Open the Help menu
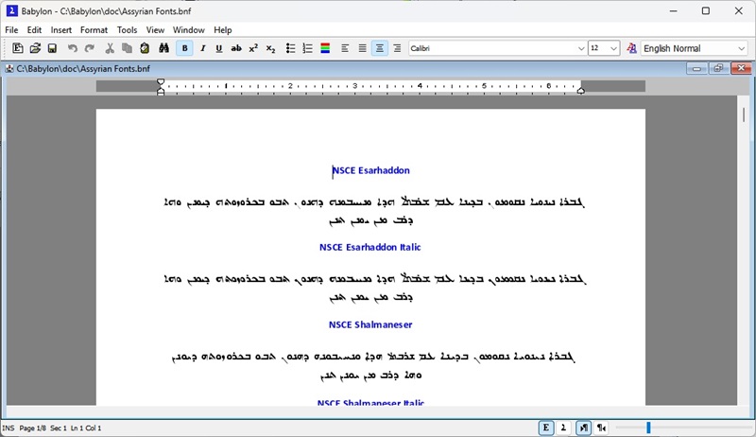The height and width of the screenshot is (437, 756). point(223,30)
